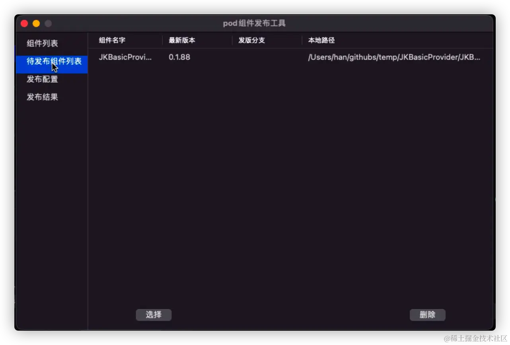Viewport: 510px width, 345px height.
Task: Minimize the pod组件发布工具 window
Action: [36, 23]
